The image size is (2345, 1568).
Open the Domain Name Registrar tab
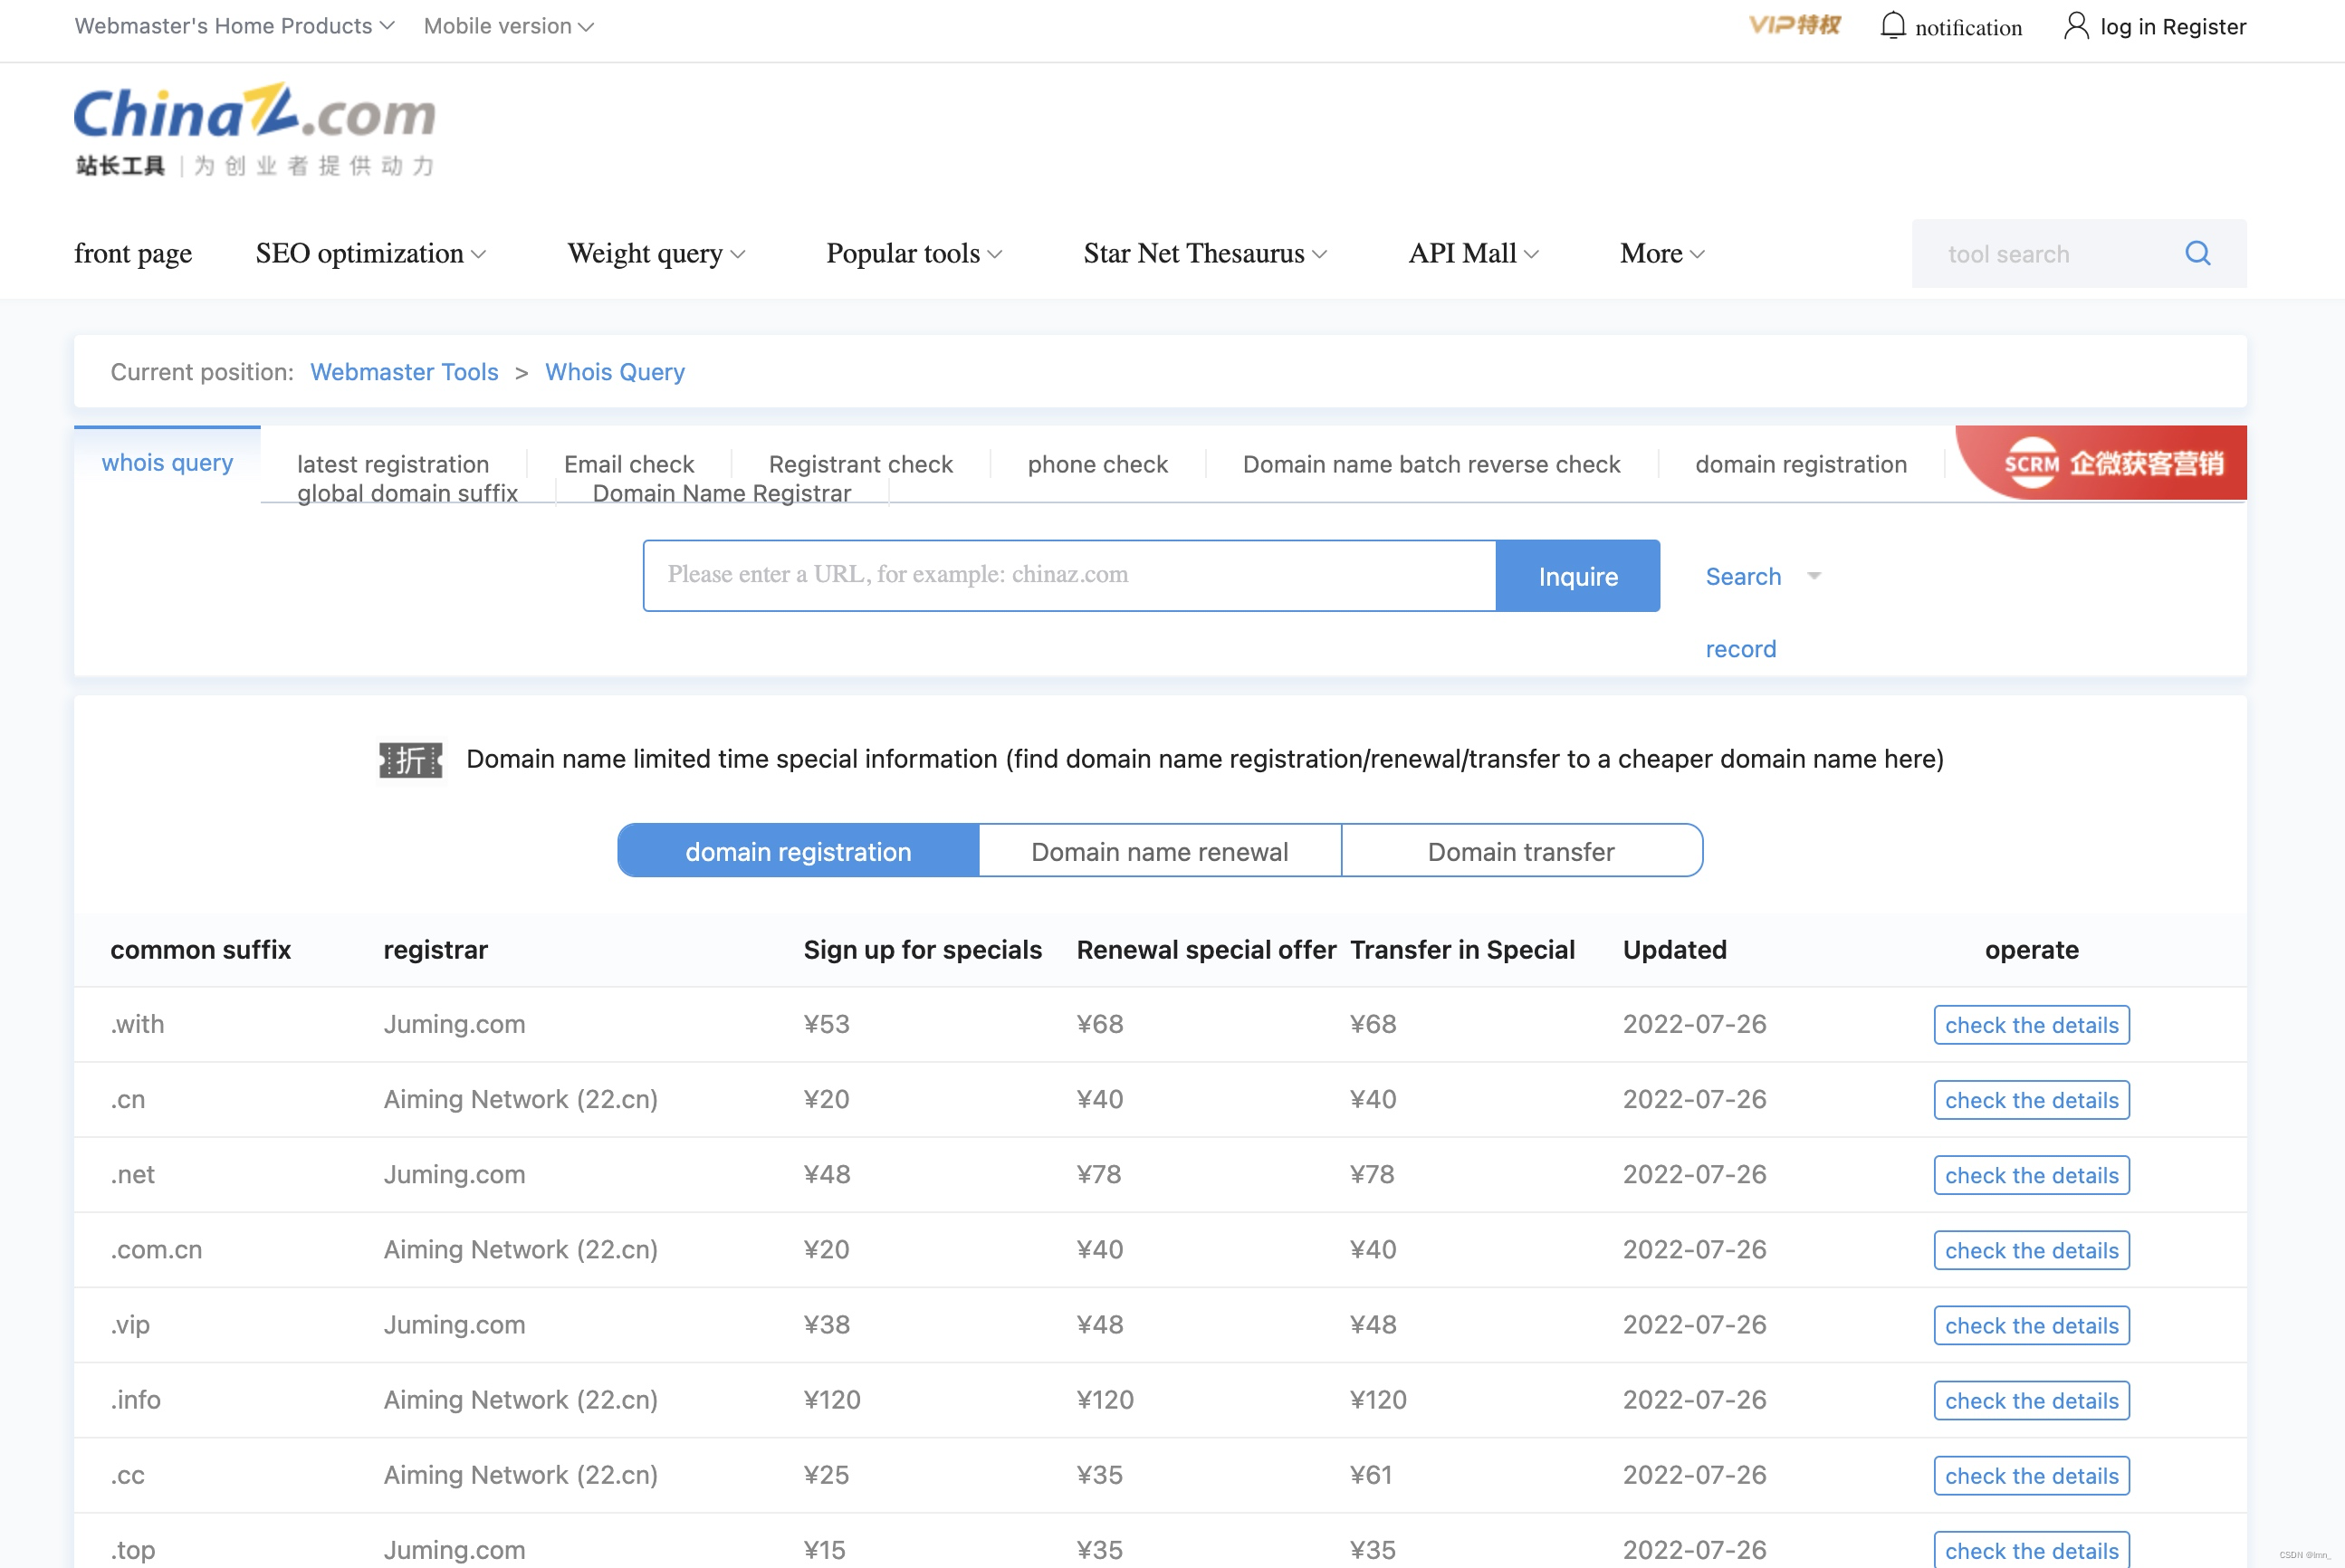(x=722, y=493)
